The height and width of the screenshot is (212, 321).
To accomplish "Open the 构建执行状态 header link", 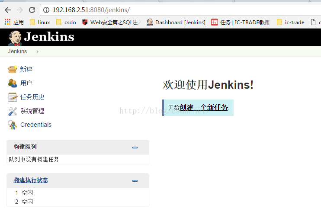I will (x=31, y=180).
